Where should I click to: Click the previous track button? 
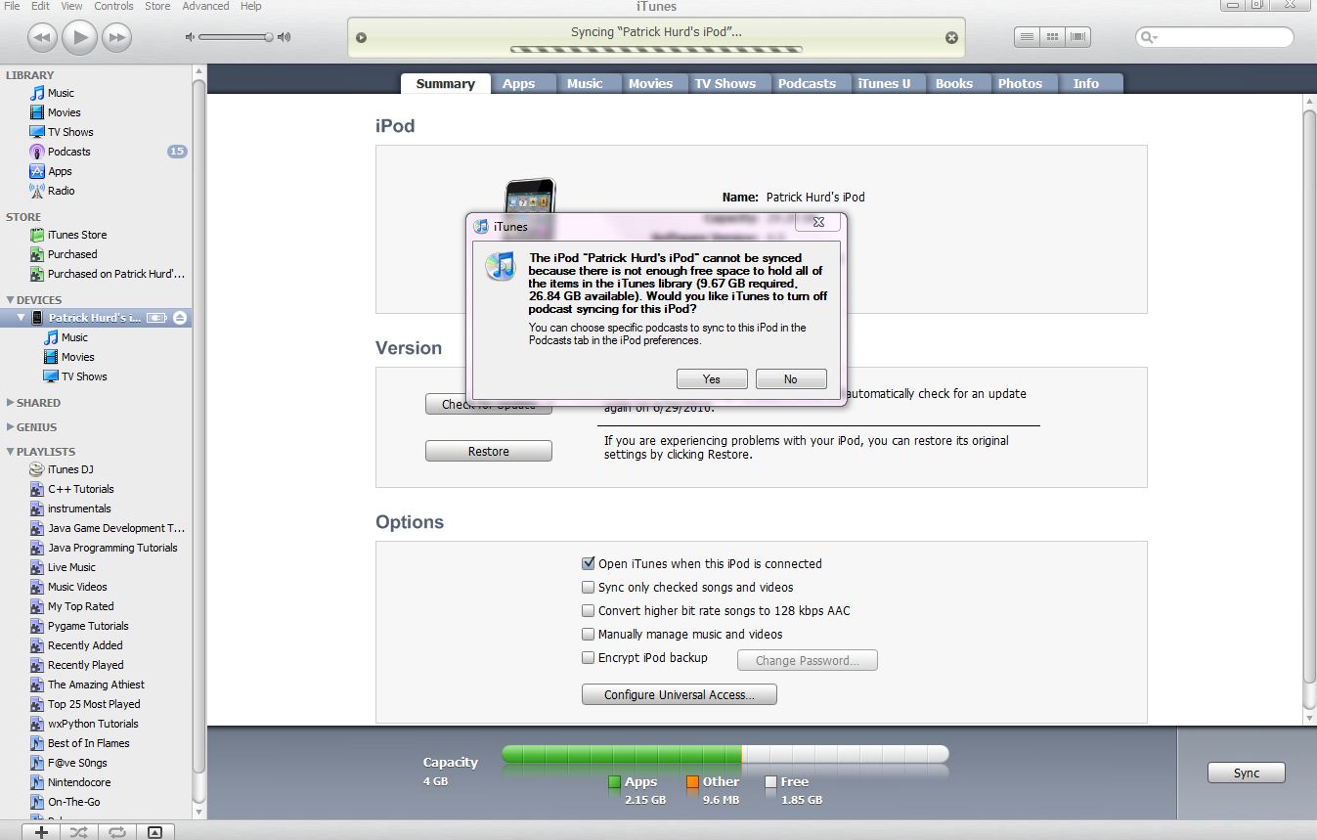(x=41, y=38)
